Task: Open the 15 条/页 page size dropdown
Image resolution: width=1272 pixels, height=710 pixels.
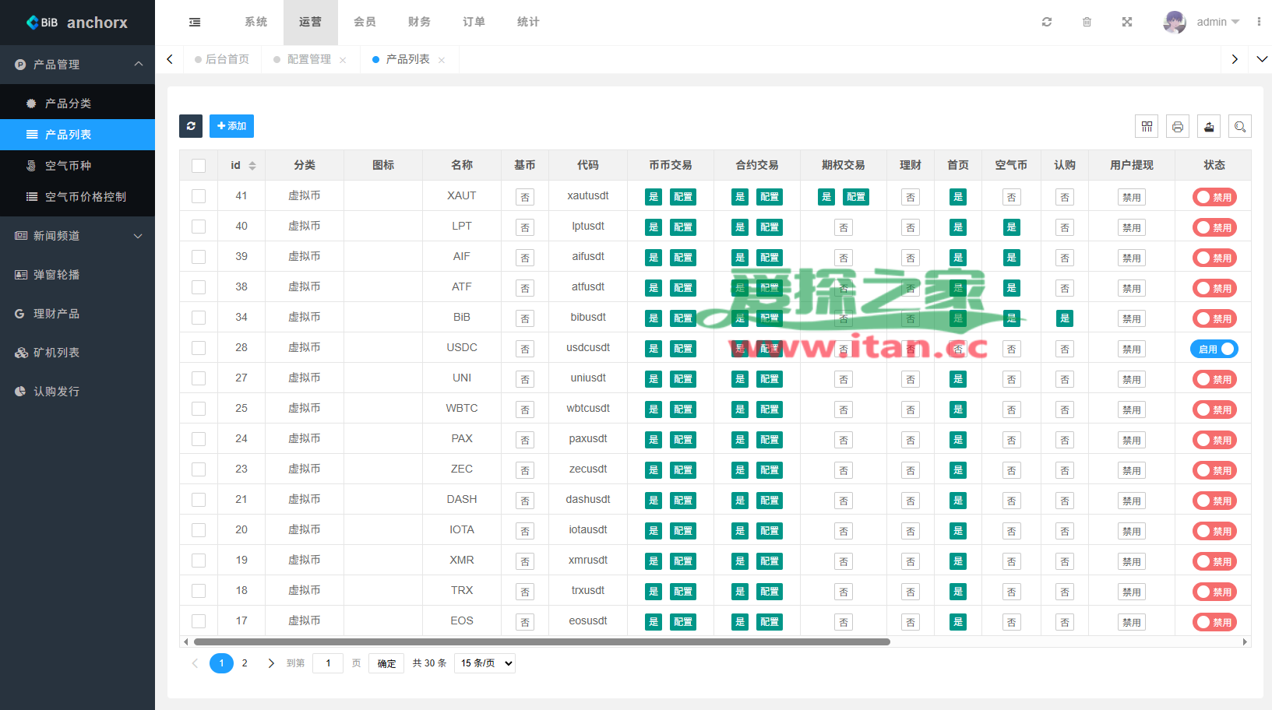Action: point(484,663)
